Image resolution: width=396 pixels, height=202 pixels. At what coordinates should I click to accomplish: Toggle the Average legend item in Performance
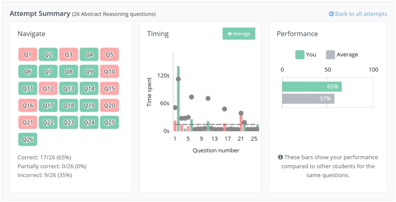click(342, 55)
